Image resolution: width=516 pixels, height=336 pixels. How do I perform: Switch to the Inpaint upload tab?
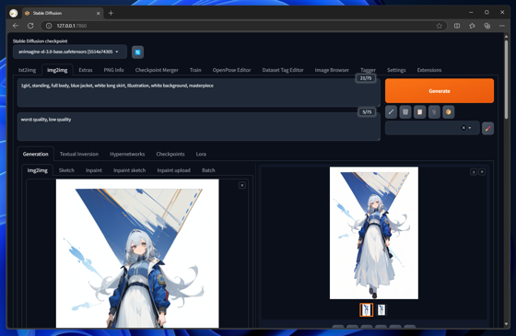point(174,170)
